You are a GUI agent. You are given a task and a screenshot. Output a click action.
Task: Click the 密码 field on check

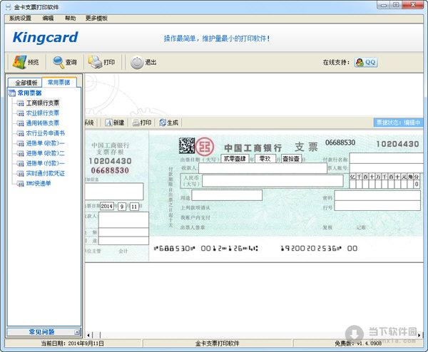point(377,196)
